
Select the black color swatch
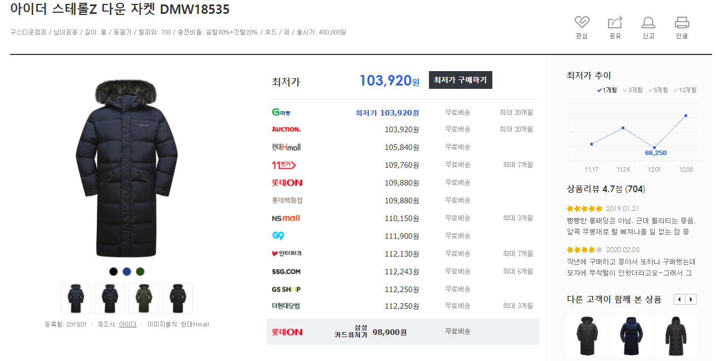tap(113, 272)
